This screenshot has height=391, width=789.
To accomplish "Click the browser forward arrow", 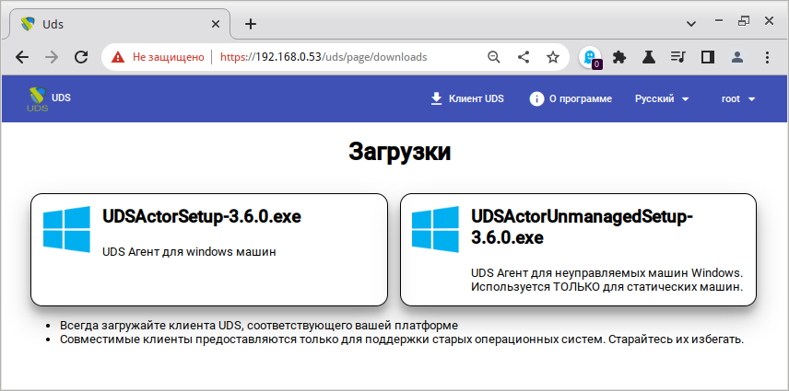I will (52, 57).
